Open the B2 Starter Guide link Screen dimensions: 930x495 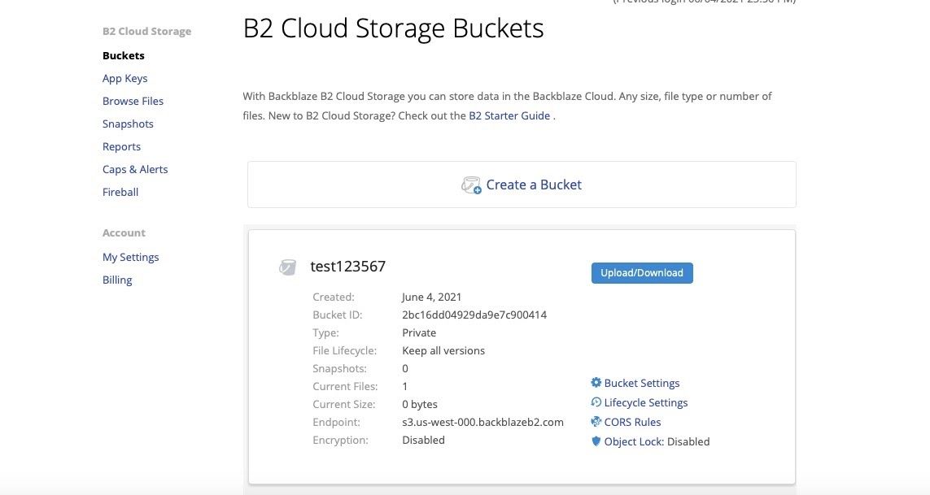pos(509,116)
